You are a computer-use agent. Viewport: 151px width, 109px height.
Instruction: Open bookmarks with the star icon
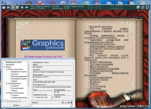point(22,7)
